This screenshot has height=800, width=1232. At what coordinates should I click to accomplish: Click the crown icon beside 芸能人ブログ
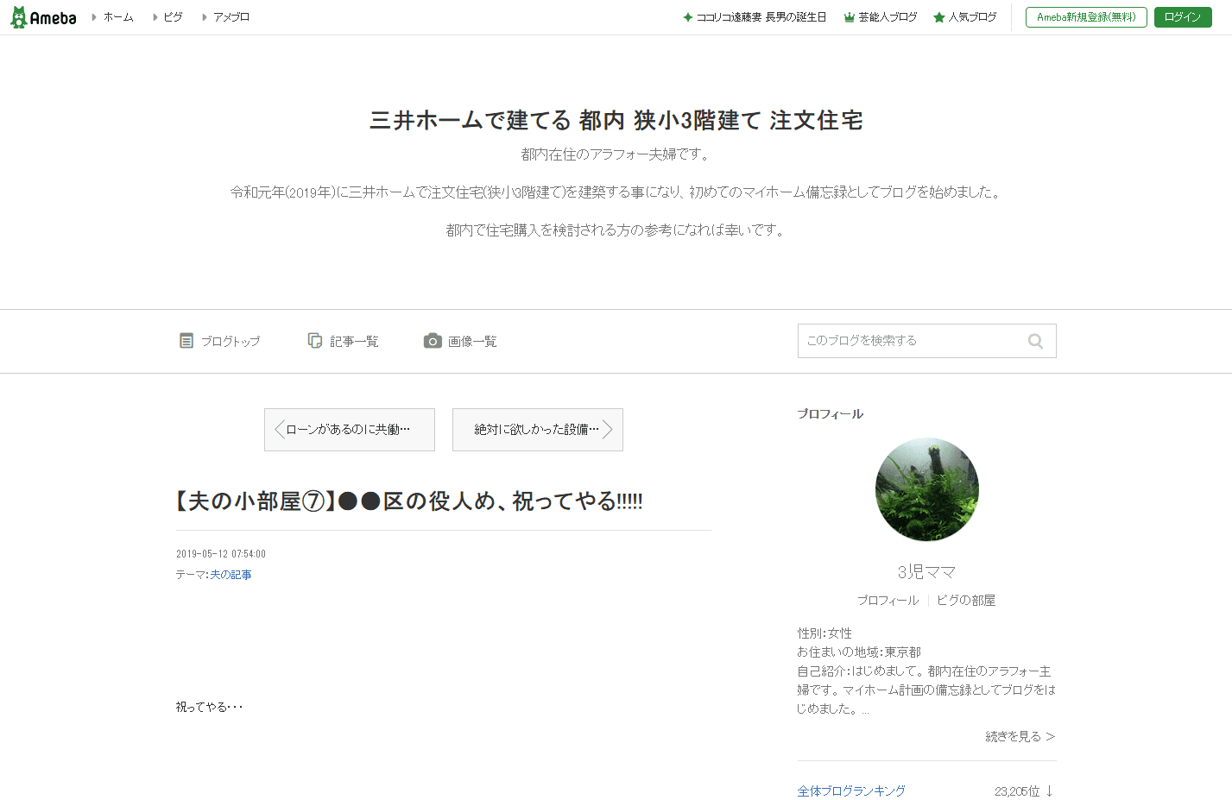pos(849,17)
